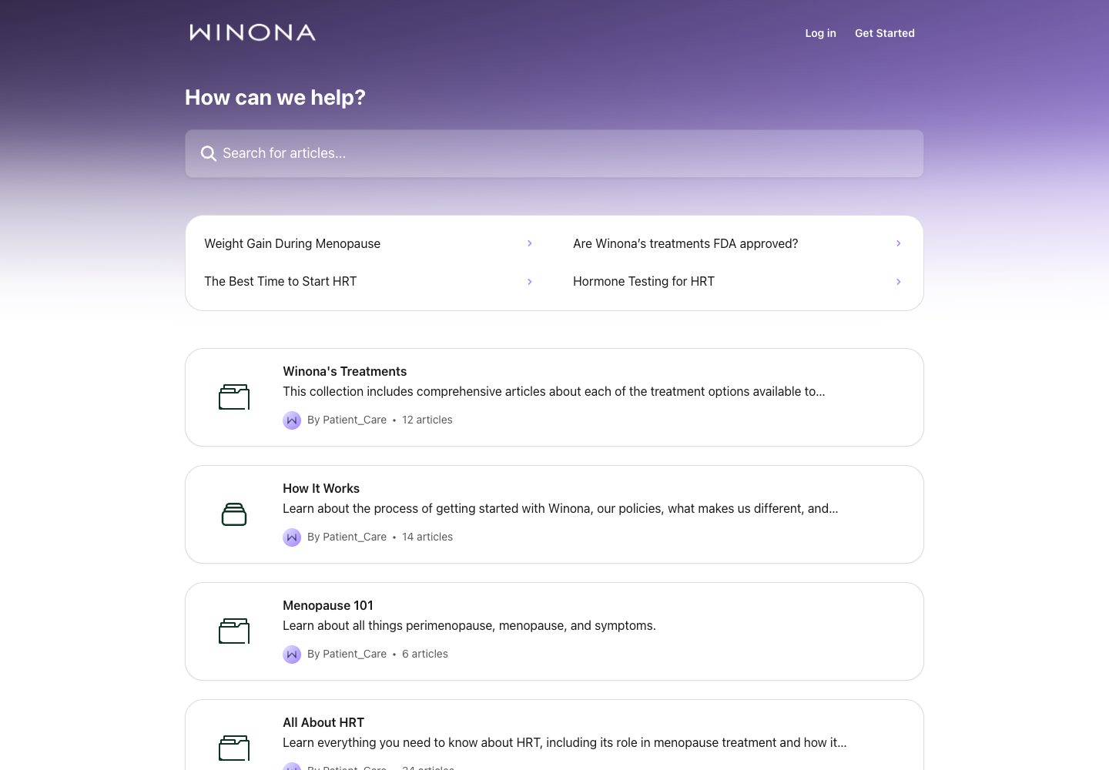Viewport: 1109px width, 770px height.
Task: Click Patient_Care avatar under Winona's Treatments
Action: pos(292,420)
